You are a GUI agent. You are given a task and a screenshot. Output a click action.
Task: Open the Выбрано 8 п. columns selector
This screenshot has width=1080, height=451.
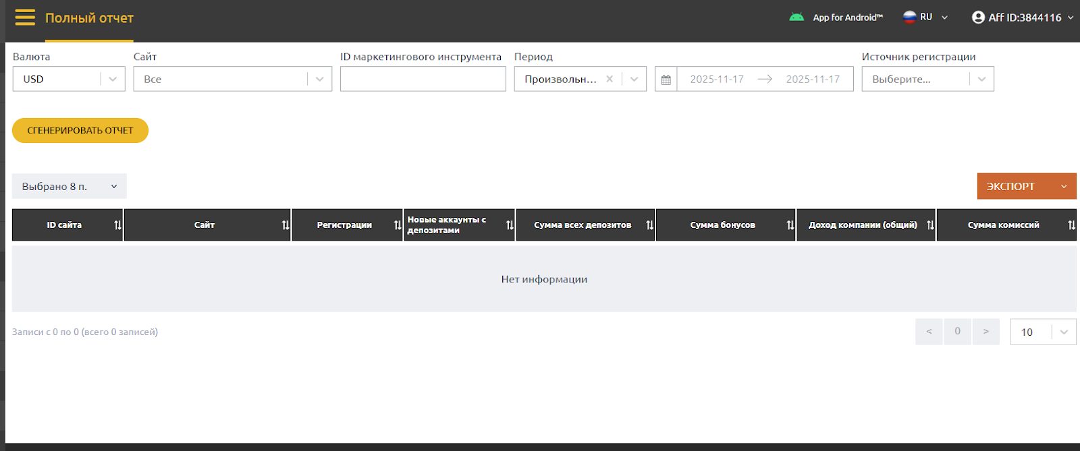69,187
